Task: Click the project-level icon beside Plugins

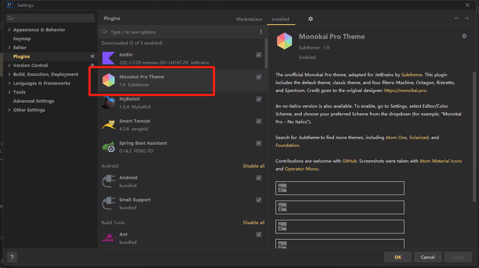Action: 92,56
